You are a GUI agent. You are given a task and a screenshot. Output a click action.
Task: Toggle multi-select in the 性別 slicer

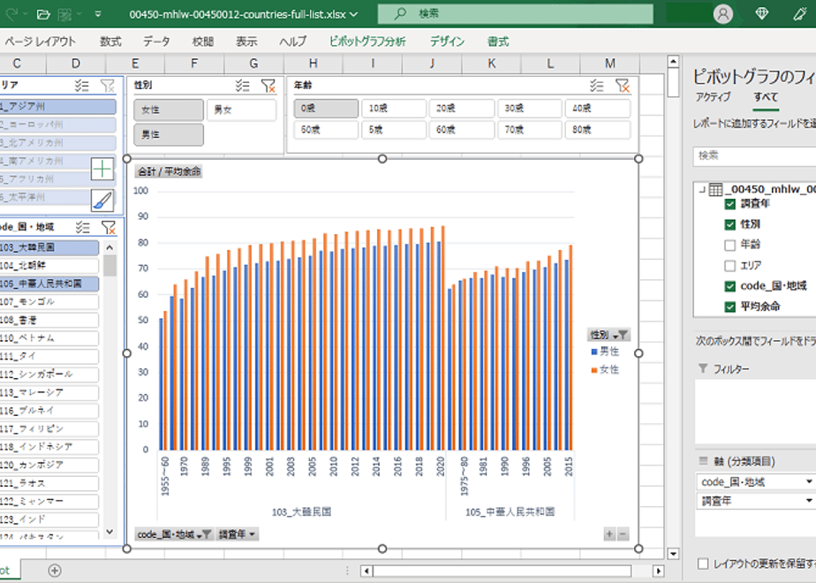[x=243, y=86]
